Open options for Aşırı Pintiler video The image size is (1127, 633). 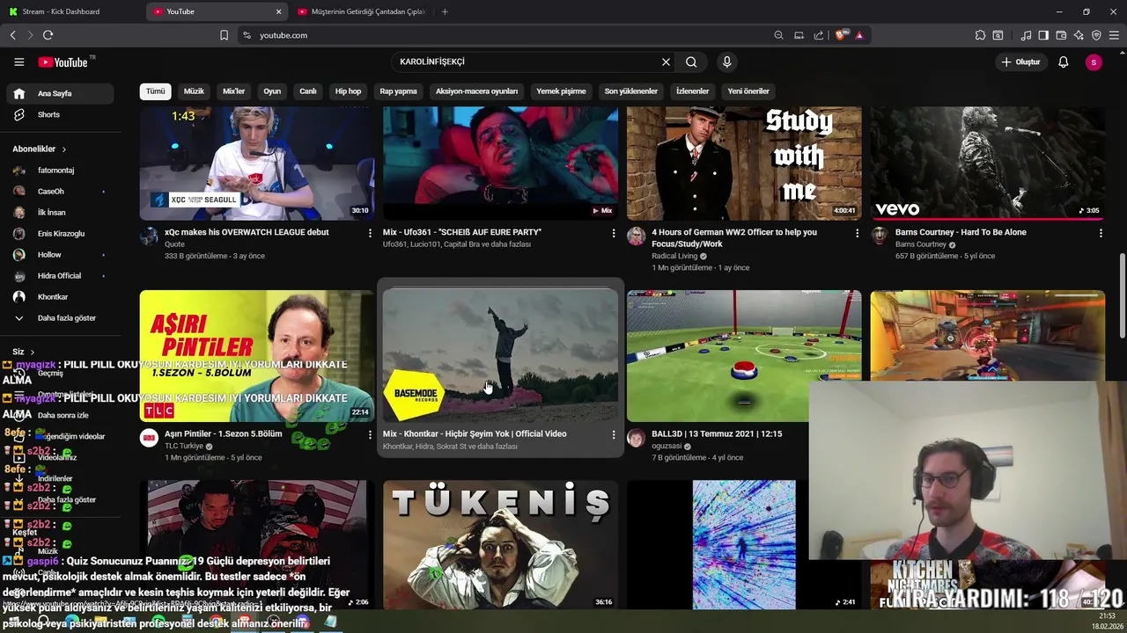[x=370, y=434]
